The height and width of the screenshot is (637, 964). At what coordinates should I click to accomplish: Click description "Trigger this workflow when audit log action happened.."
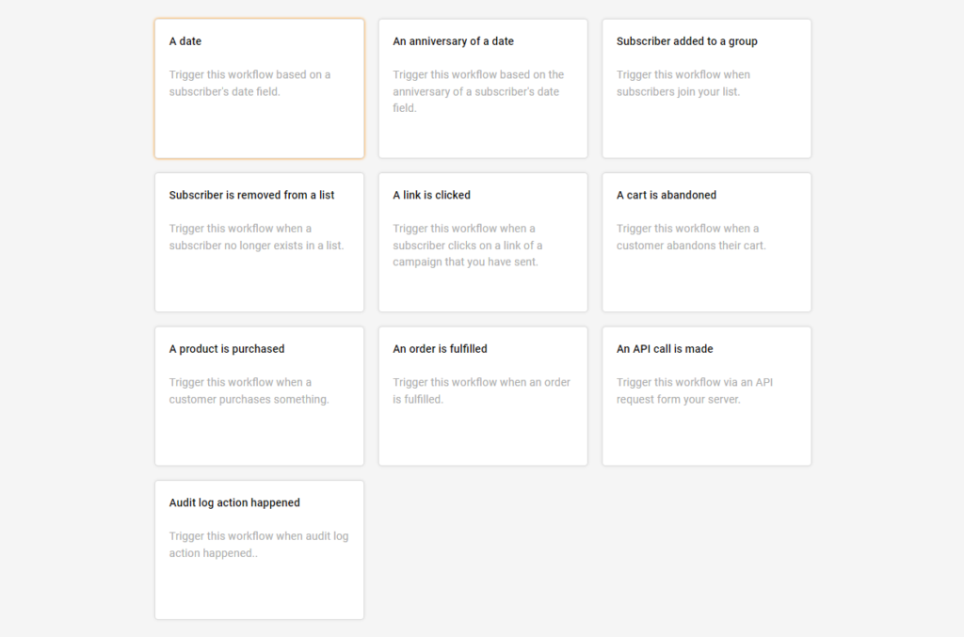259,544
